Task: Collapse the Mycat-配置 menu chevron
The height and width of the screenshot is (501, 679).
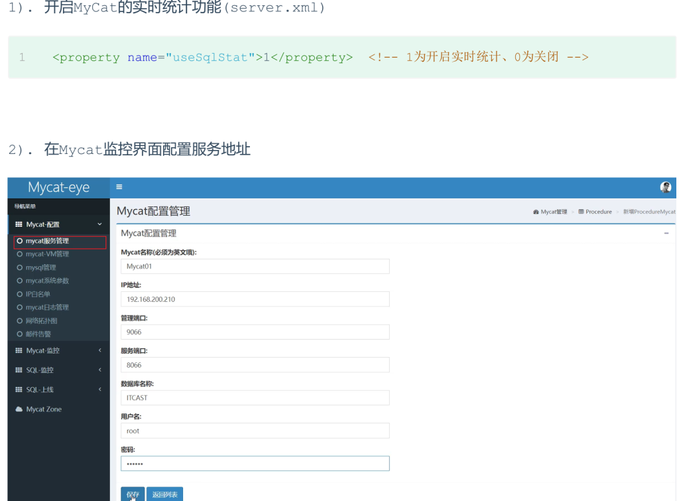Action: (99, 225)
